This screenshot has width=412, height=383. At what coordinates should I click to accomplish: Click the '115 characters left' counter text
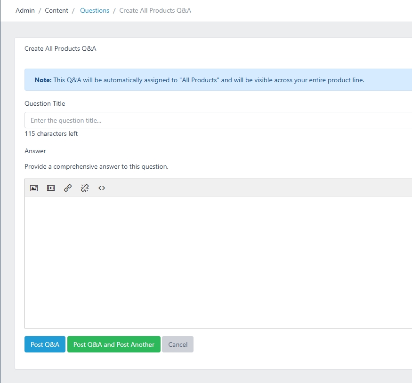point(51,133)
